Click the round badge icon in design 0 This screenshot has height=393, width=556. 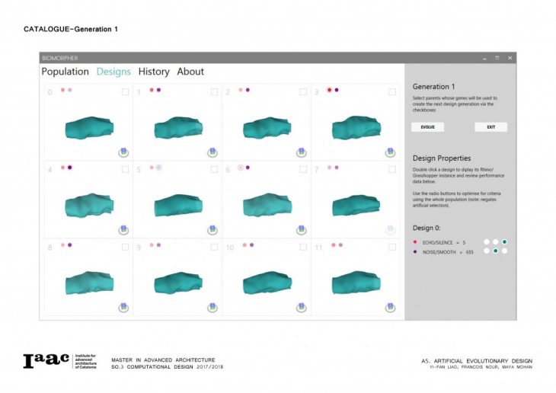(x=123, y=152)
